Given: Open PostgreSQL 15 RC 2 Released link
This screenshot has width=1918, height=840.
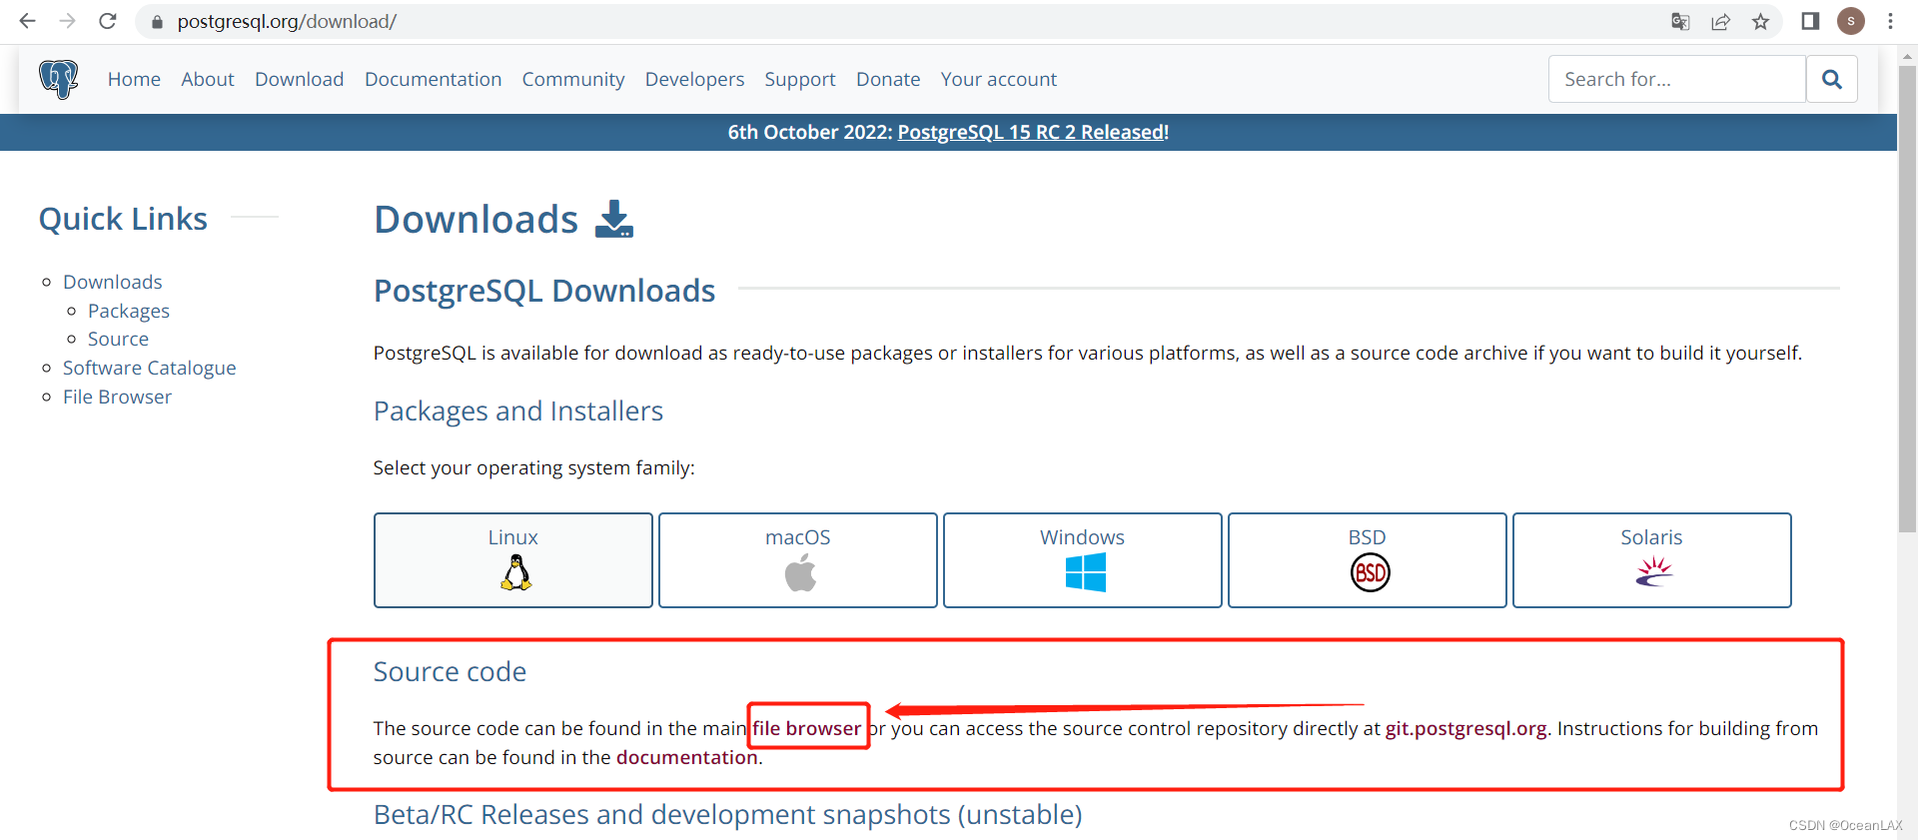Looking at the screenshot, I should click(1031, 132).
